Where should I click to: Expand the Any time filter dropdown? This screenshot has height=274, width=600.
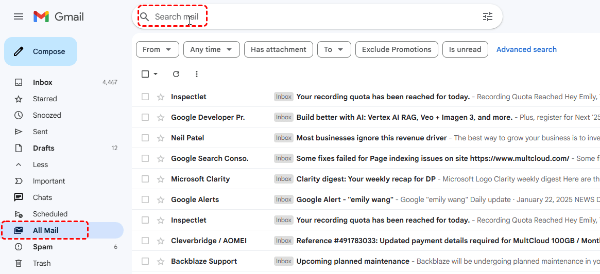tap(211, 49)
